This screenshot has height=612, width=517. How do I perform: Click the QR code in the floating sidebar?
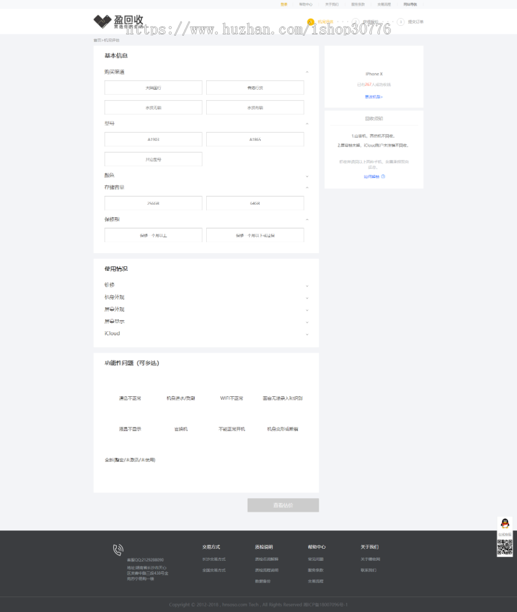(x=504, y=547)
